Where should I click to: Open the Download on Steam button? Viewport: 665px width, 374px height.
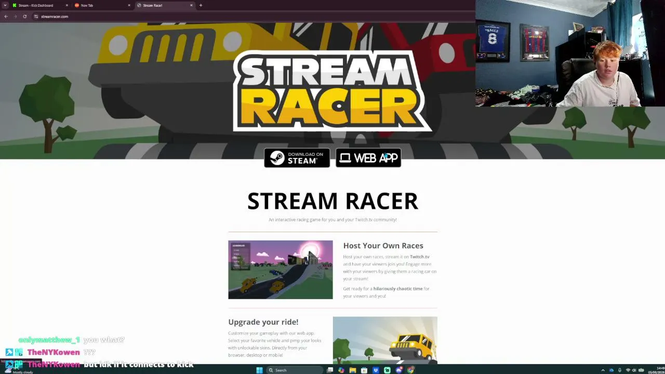pyautogui.click(x=297, y=158)
